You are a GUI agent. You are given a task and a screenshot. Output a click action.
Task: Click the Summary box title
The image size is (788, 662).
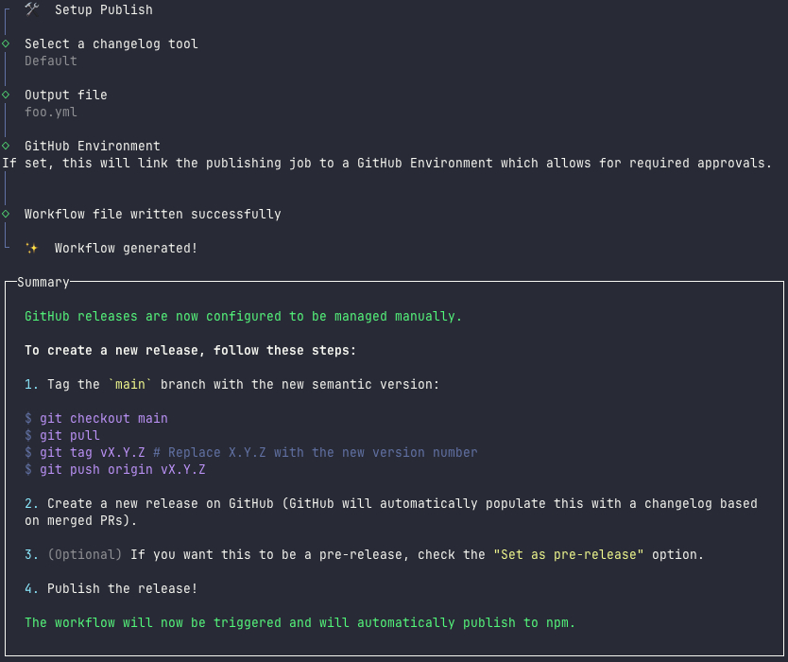43,282
